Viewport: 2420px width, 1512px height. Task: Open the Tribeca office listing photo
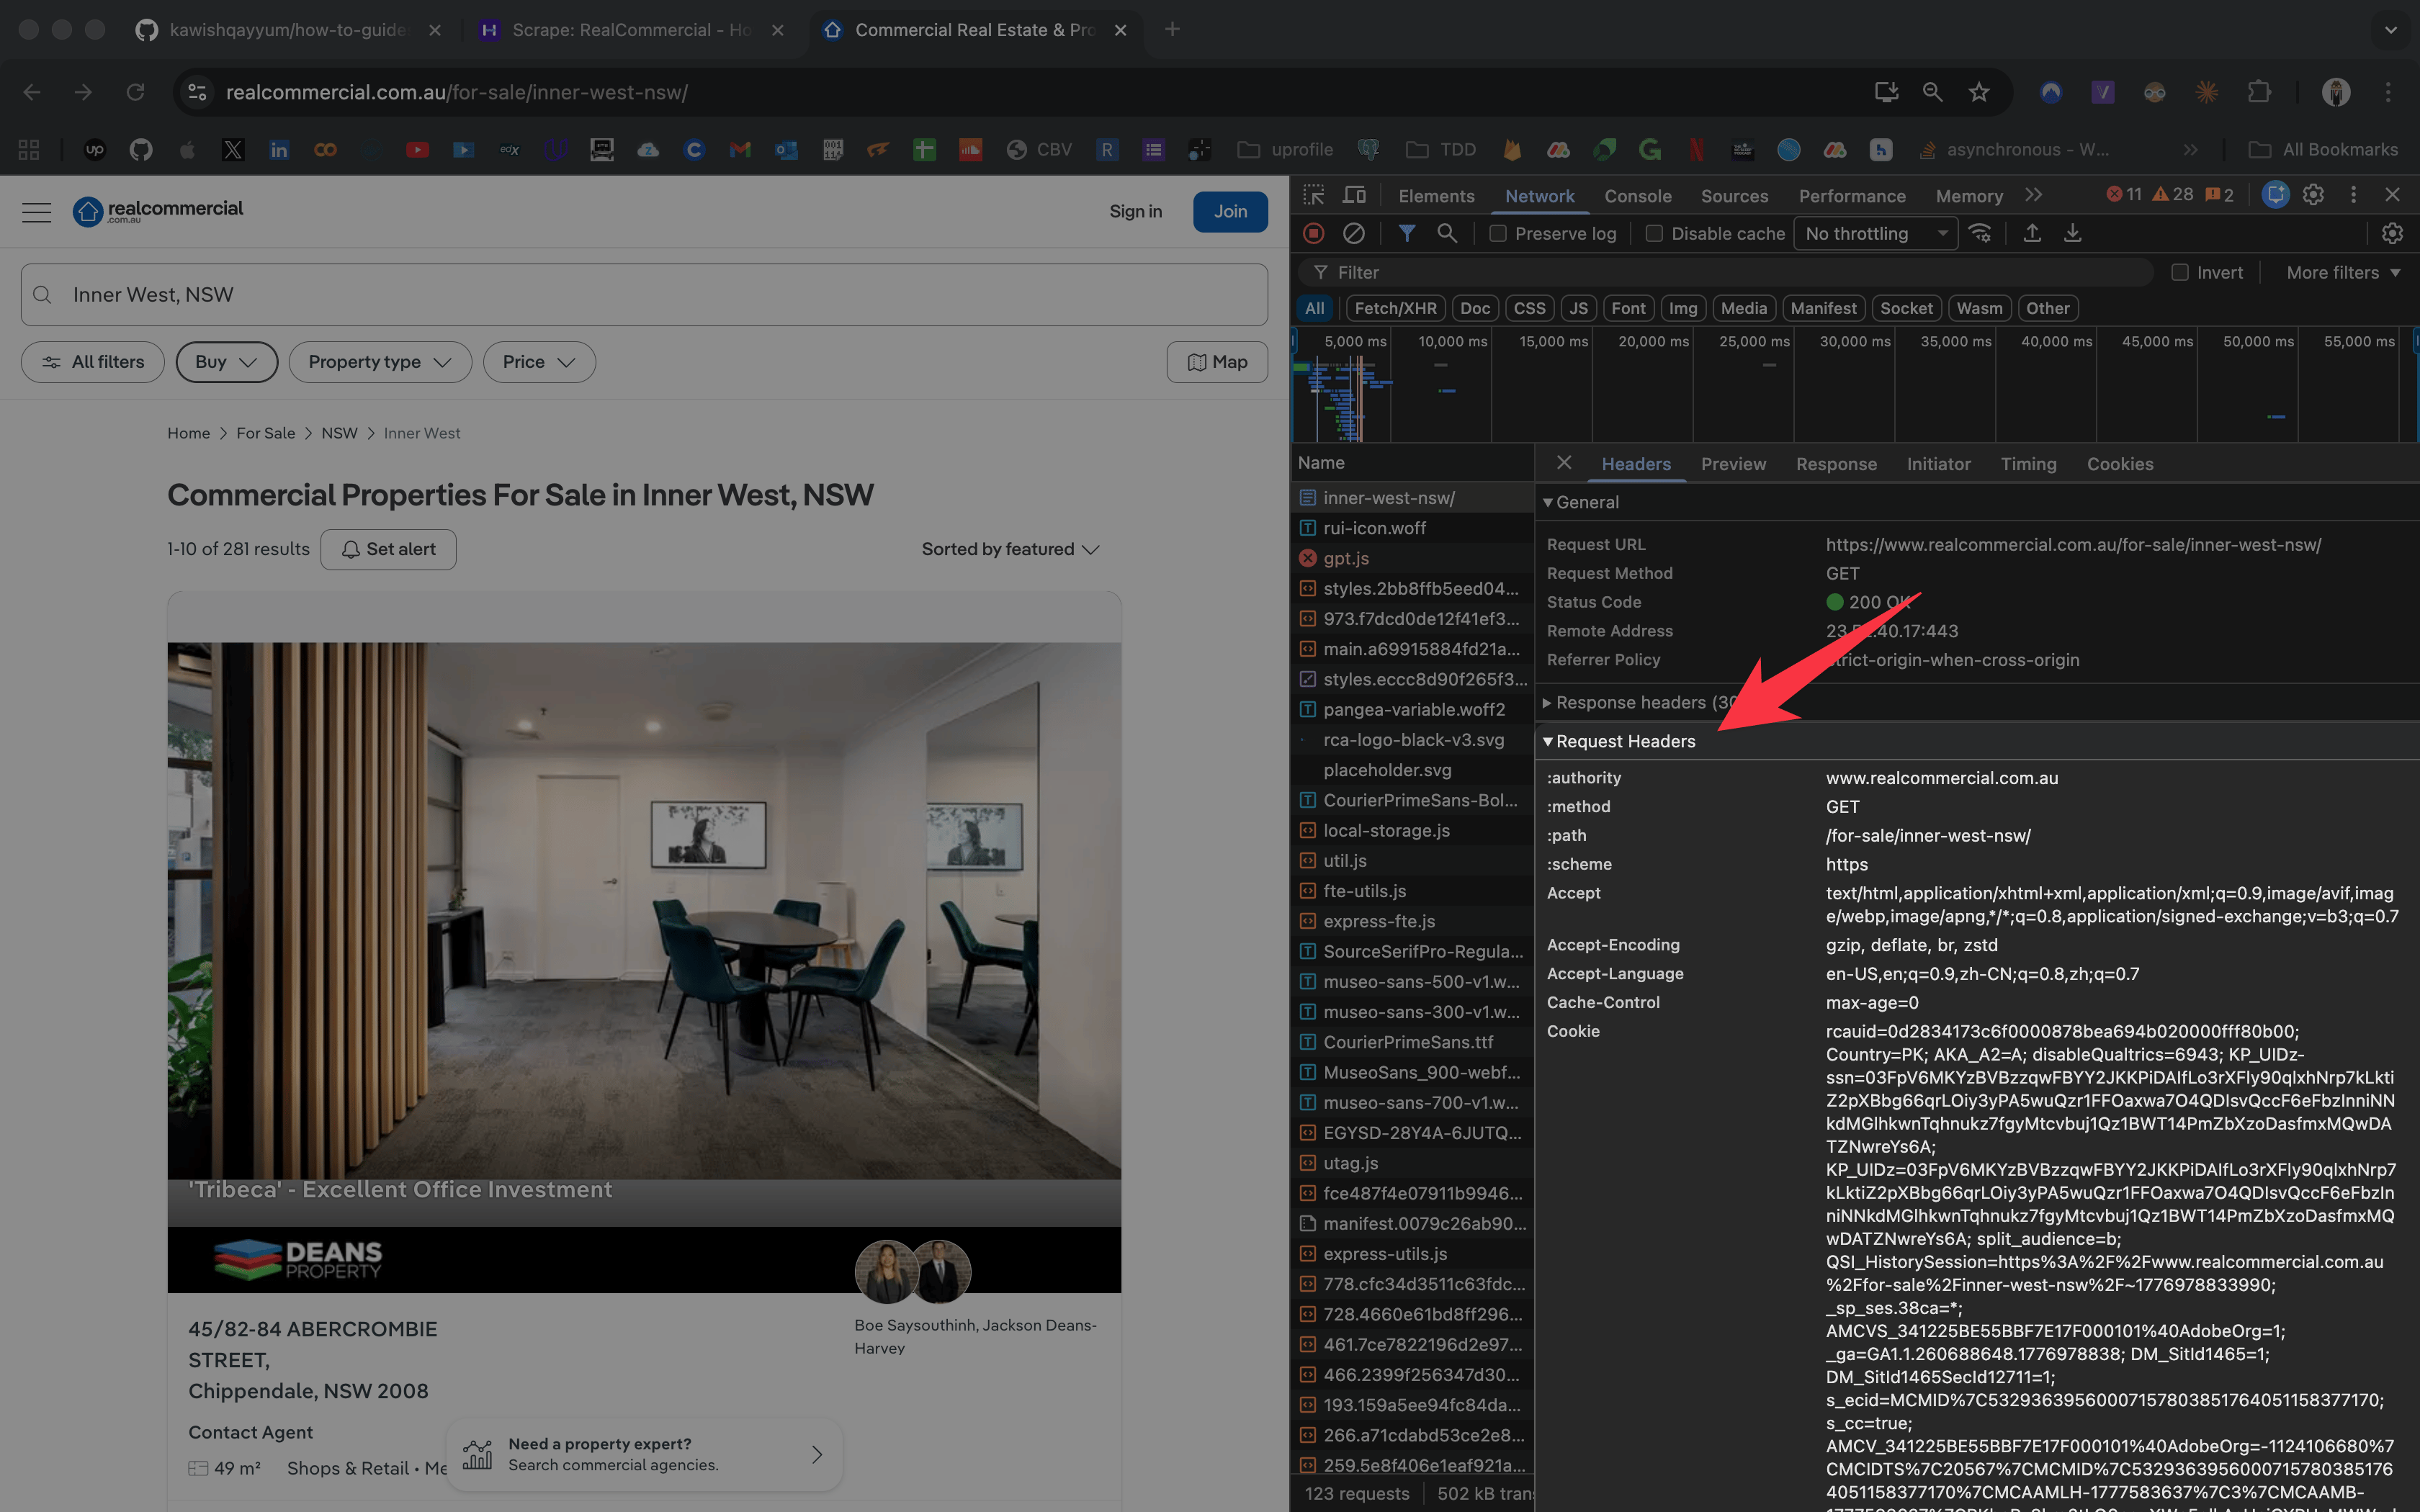pyautogui.click(x=644, y=910)
